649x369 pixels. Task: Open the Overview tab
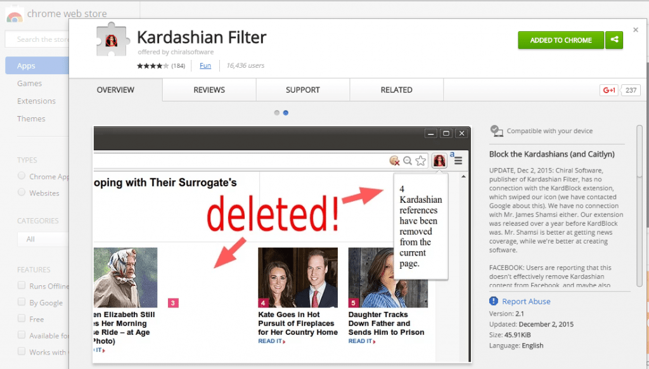click(x=115, y=90)
